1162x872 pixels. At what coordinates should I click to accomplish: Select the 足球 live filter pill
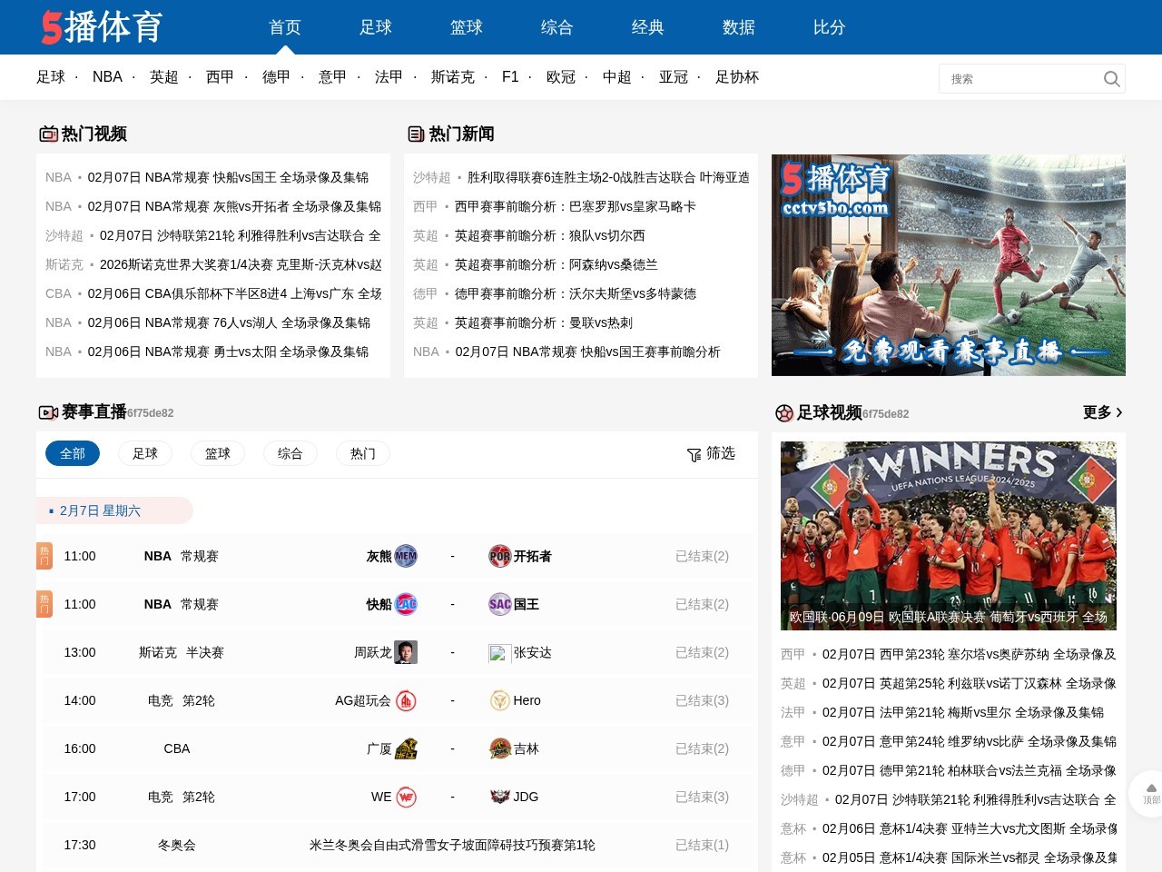[145, 453]
